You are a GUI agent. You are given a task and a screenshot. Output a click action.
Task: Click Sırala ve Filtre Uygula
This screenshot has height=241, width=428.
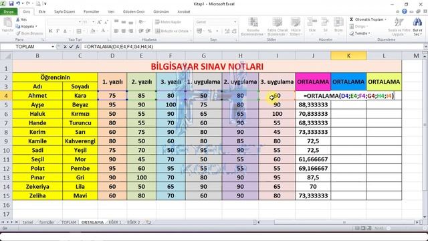(399, 27)
